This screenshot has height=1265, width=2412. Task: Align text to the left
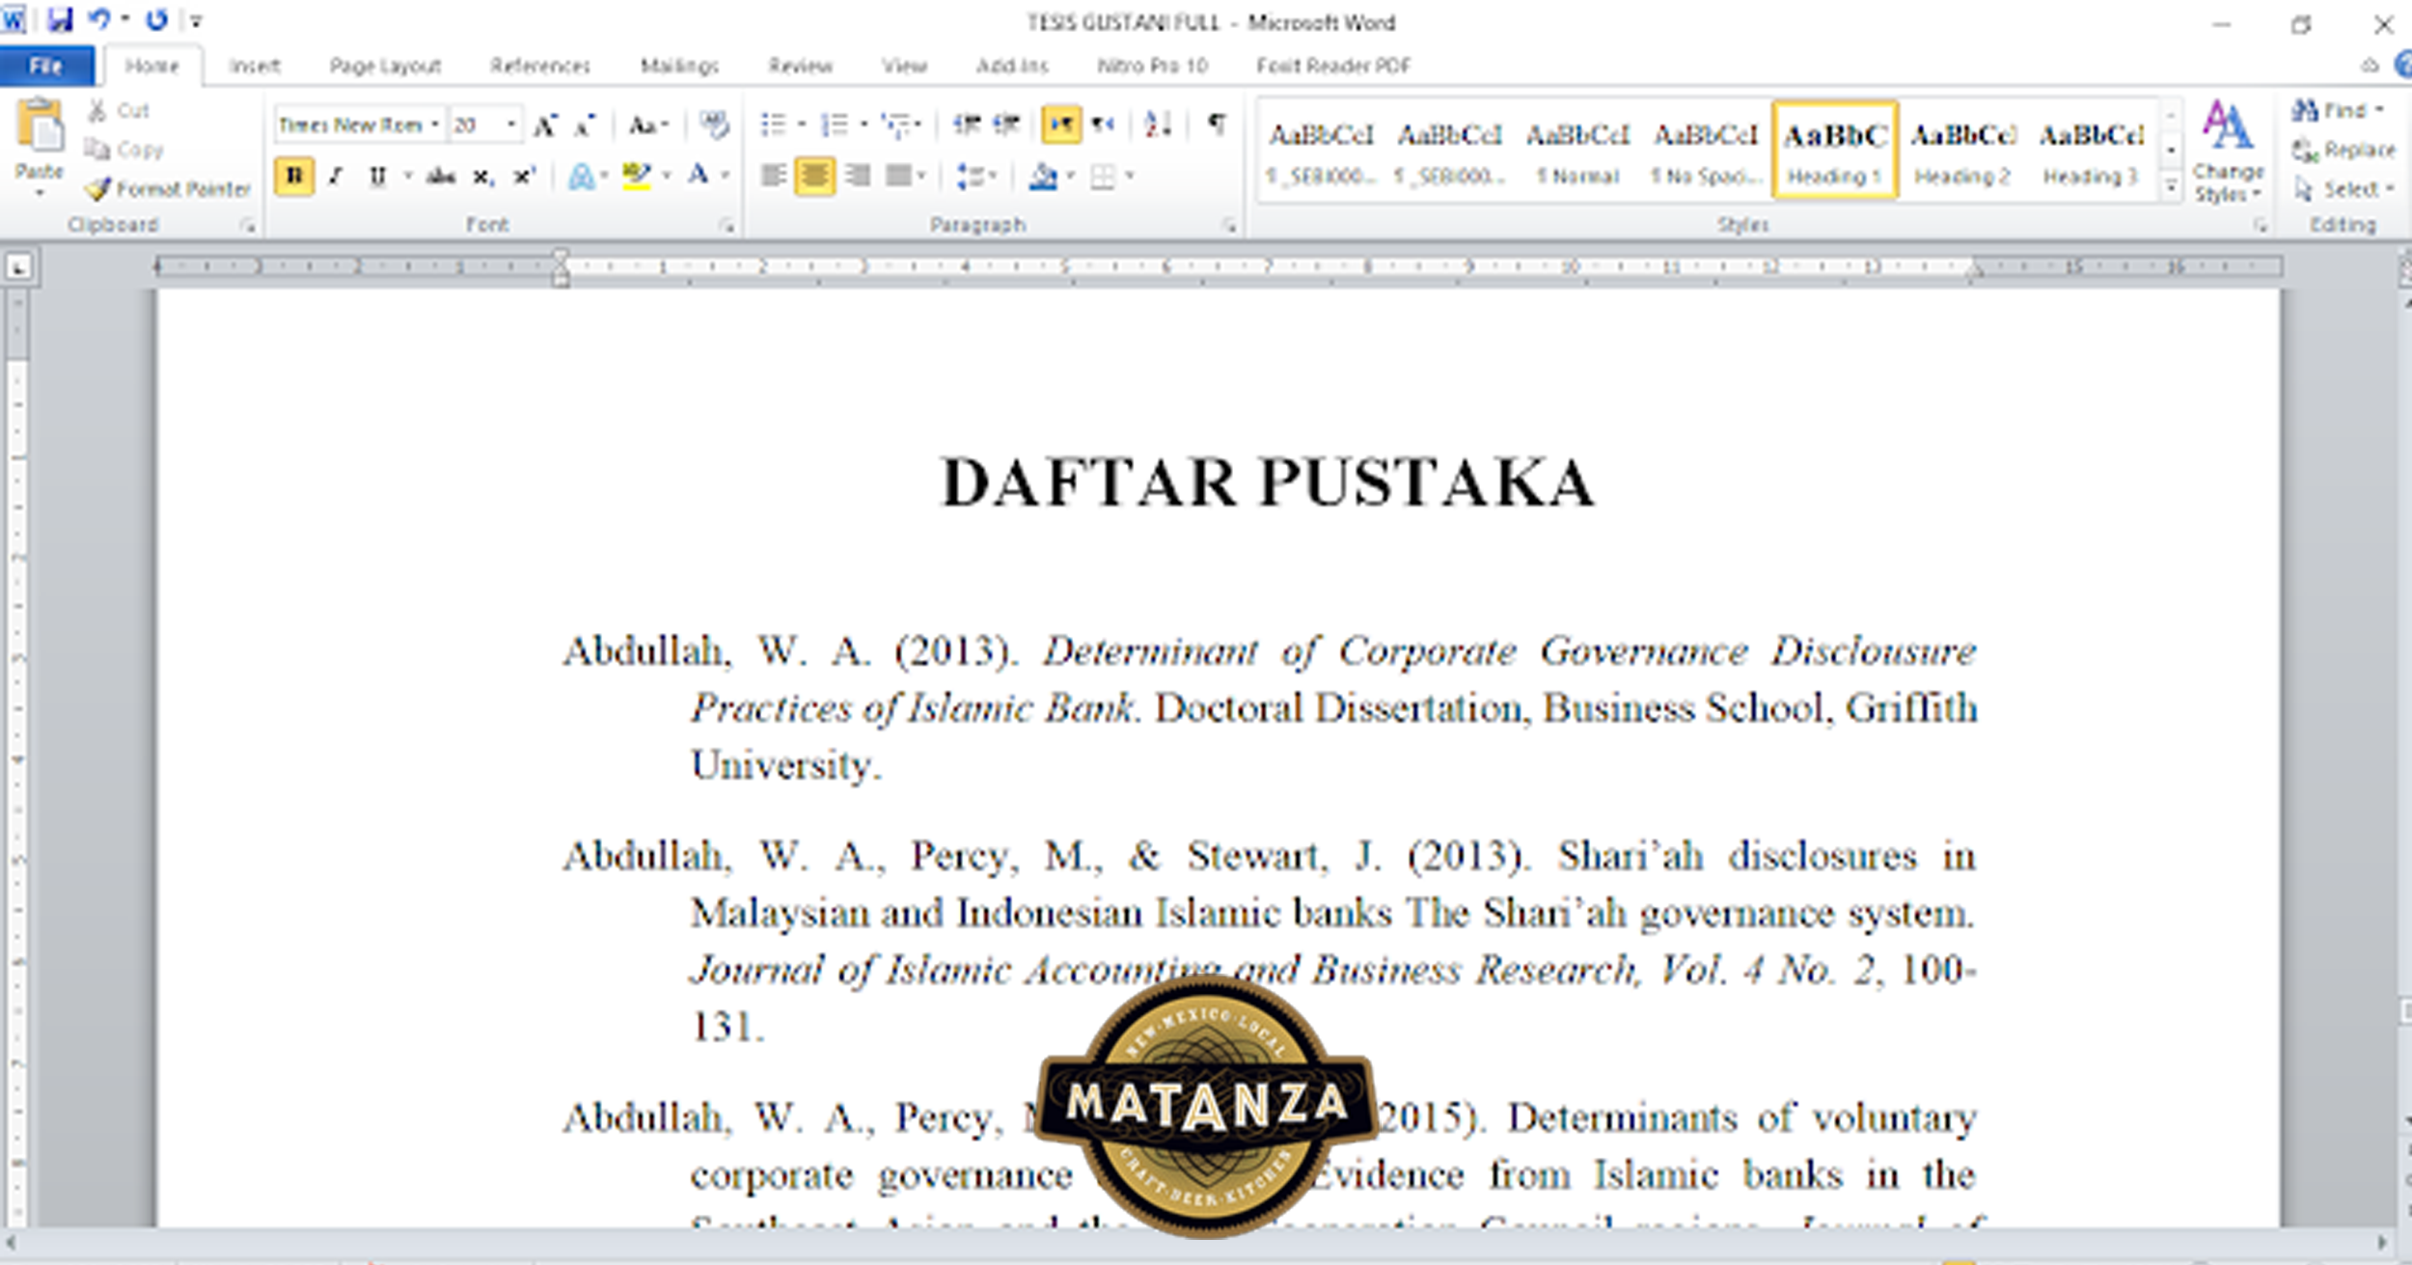(773, 176)
